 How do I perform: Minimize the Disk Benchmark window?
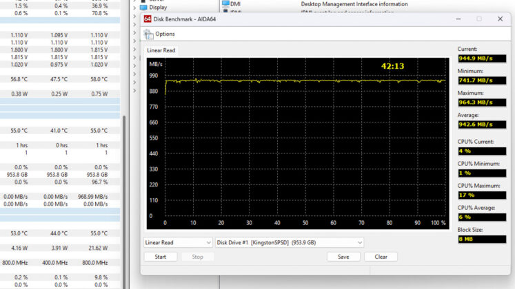[x=458, y=19]
